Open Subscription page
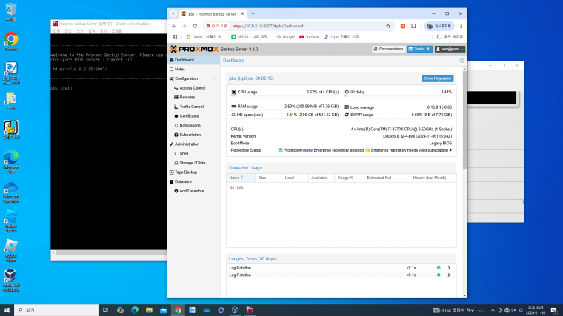The image size is (563, 316). click(x=190, y=135)
